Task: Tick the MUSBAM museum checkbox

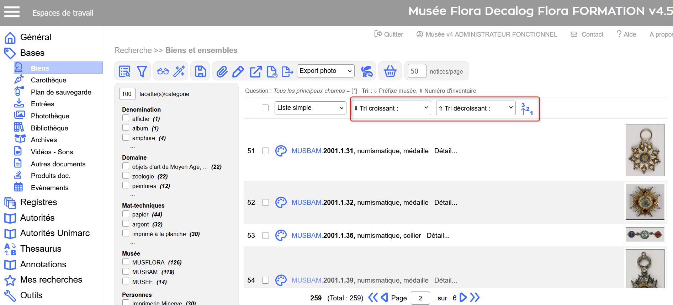Action: point(126,272)
